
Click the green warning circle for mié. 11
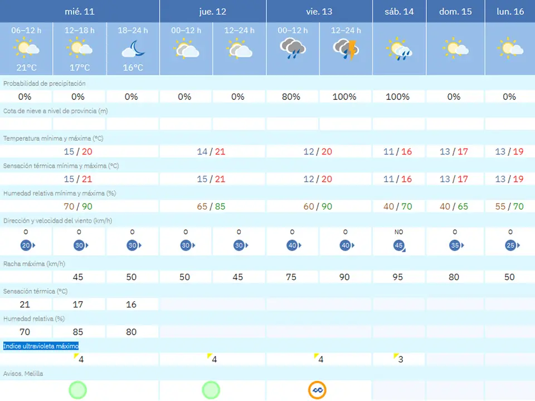coord(78,390)
